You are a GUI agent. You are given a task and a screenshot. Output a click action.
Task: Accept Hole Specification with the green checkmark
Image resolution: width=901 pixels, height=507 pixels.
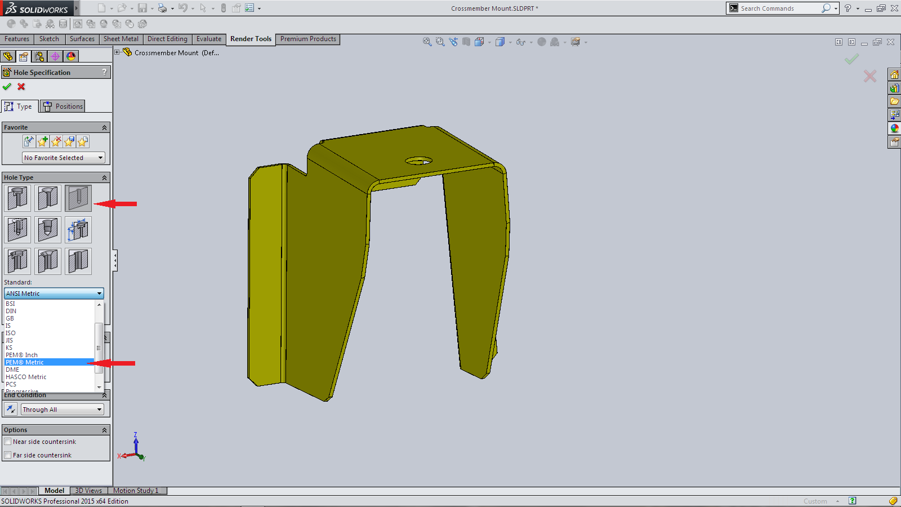[x=7, y=87]
